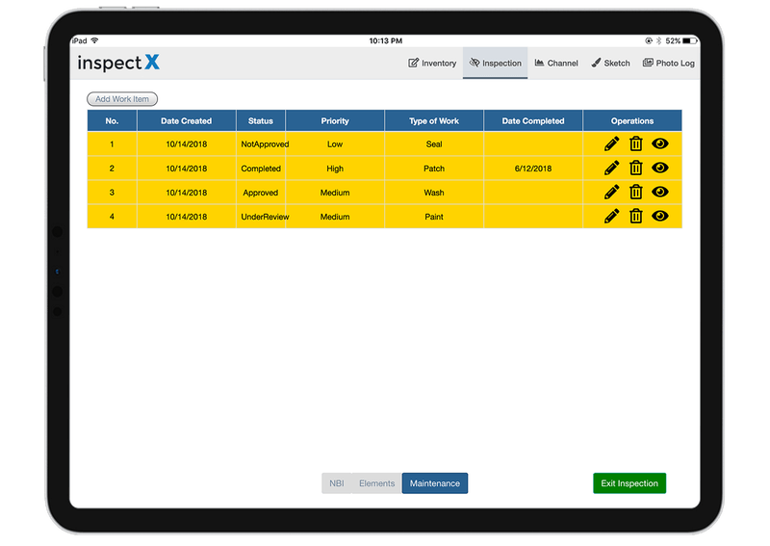View the Paint work item
Viewport: 770px width, 546px height.
point(660,216)
